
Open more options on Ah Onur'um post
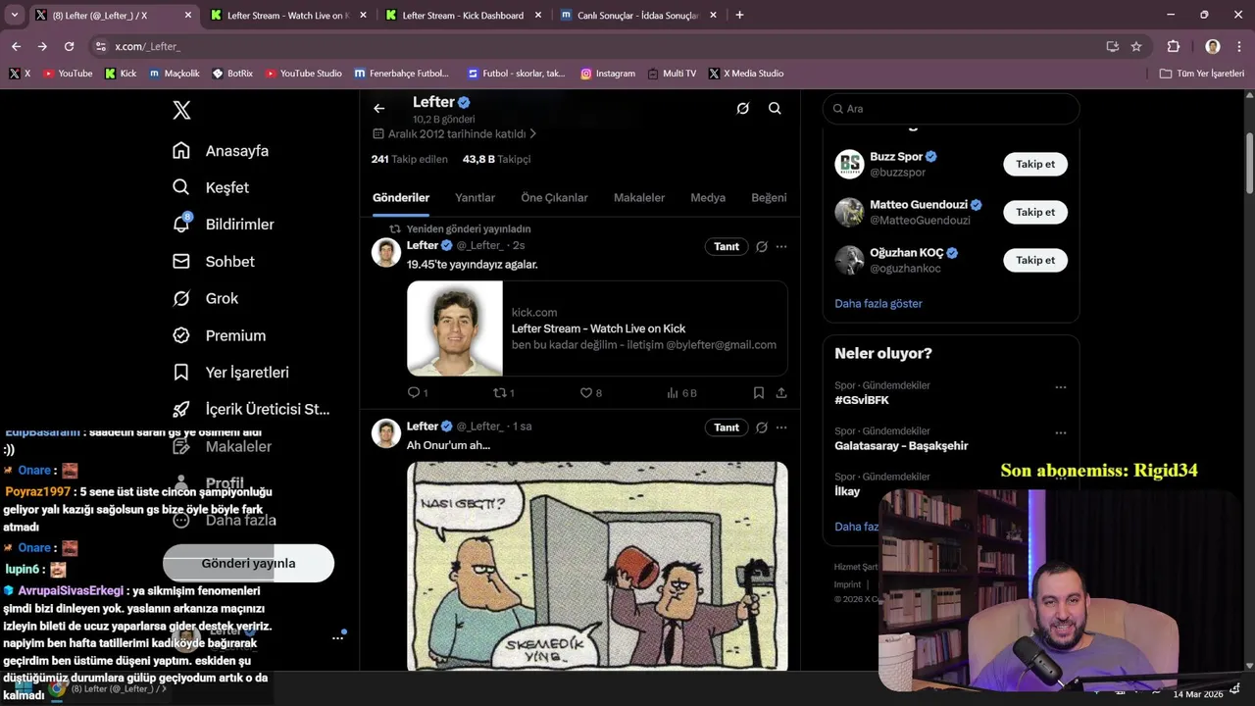(781, 428)
